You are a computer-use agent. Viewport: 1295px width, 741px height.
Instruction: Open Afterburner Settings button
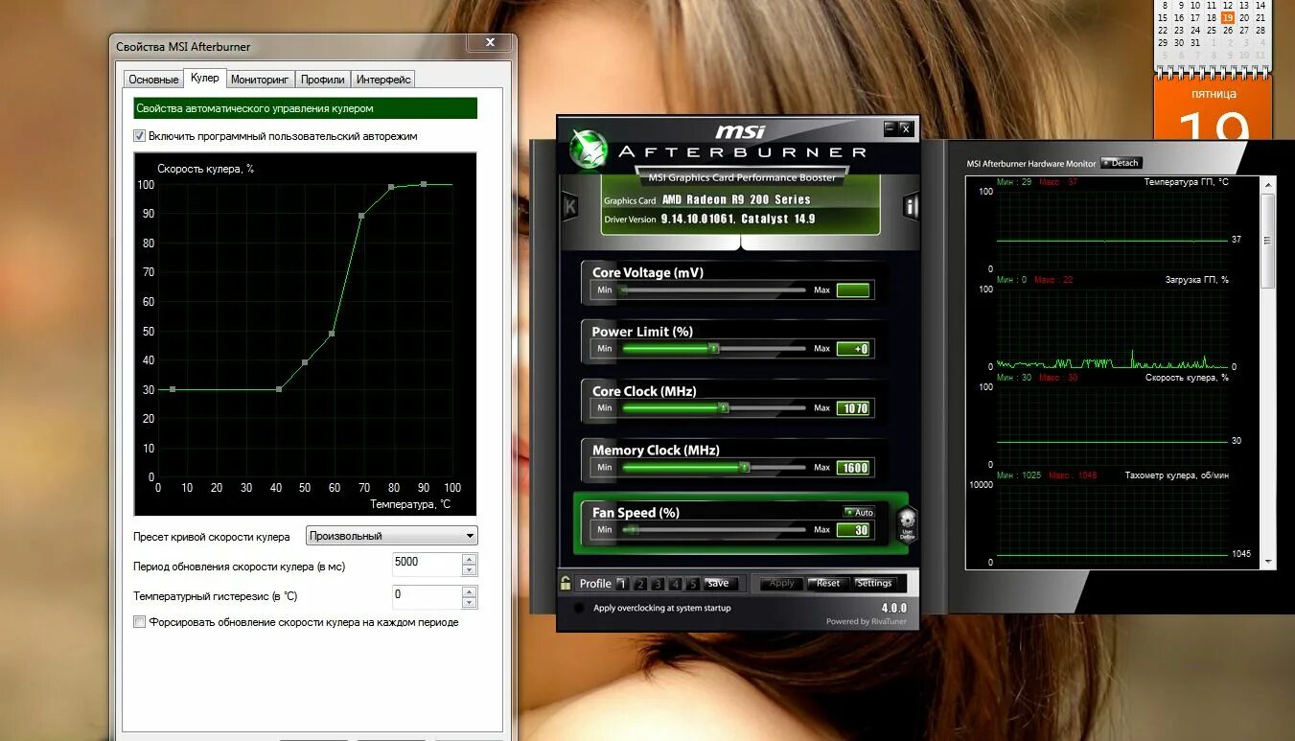point(874,583)
